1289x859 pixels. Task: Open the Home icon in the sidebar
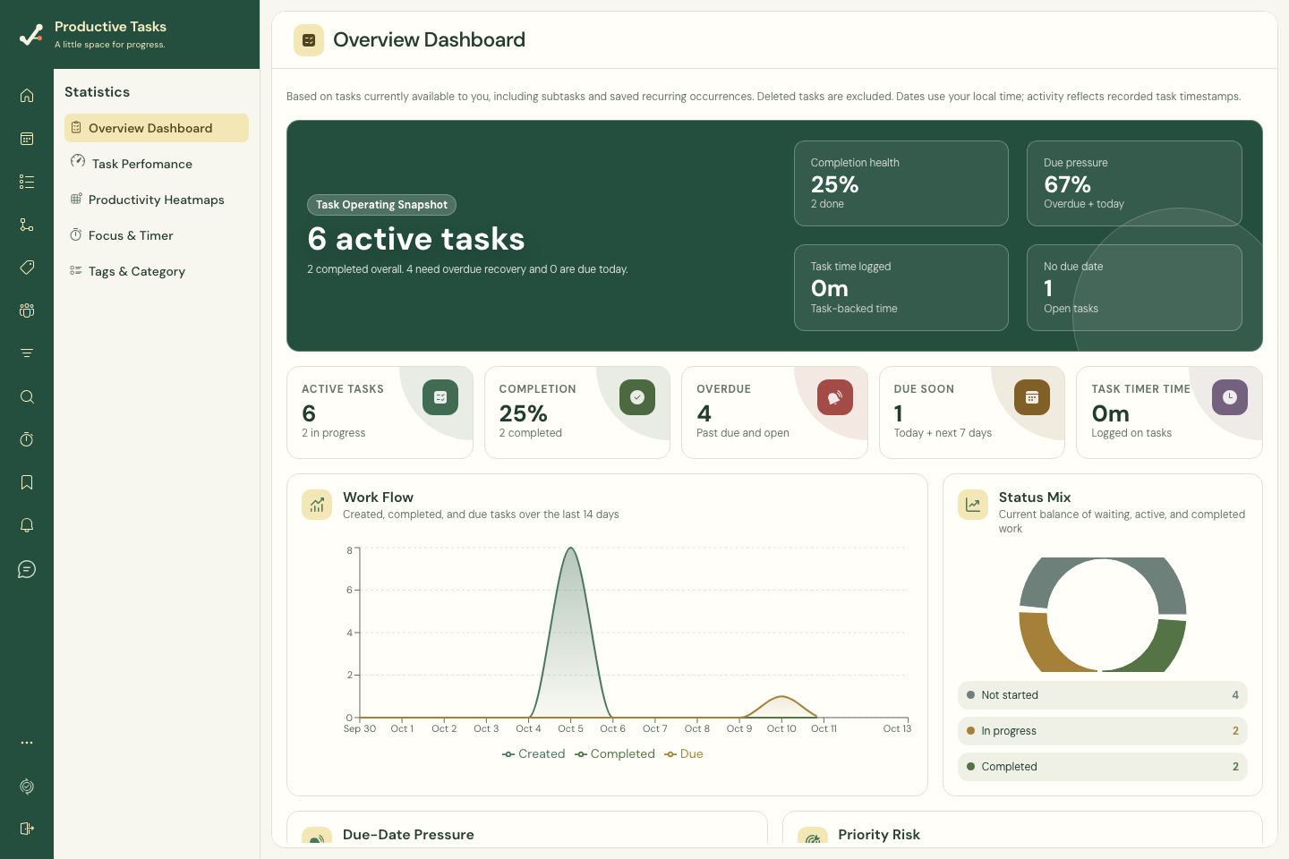pyautogui.click(x=27, y=96)
